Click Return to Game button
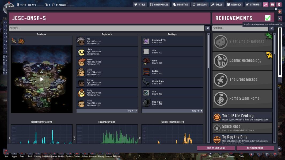This screenshot has width=285, height=160. coord(255,148)
